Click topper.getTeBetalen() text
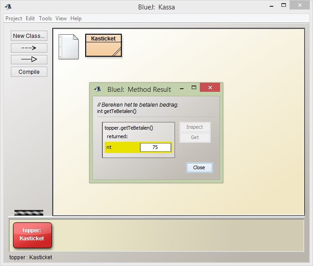The height and width of the screenshot is (266, 313). tap(129, 128)
